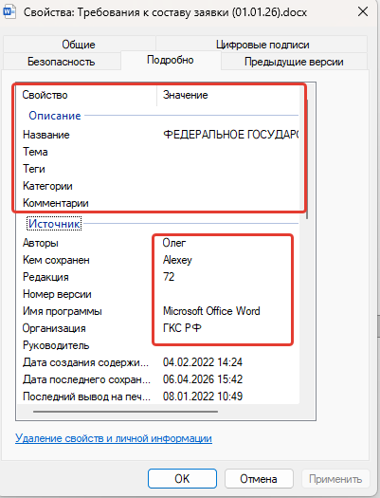Click the Применить button
This screenshot has width=380, height=498.
[x=335, y=479]
